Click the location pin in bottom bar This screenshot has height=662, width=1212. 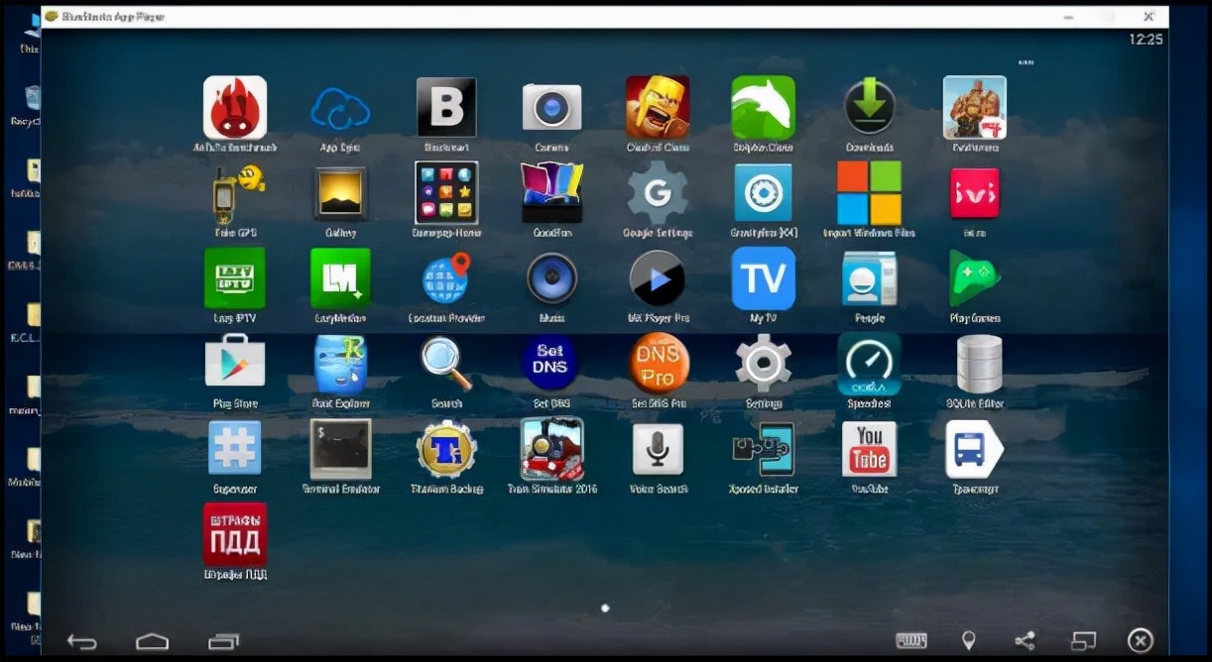[969, 641]
